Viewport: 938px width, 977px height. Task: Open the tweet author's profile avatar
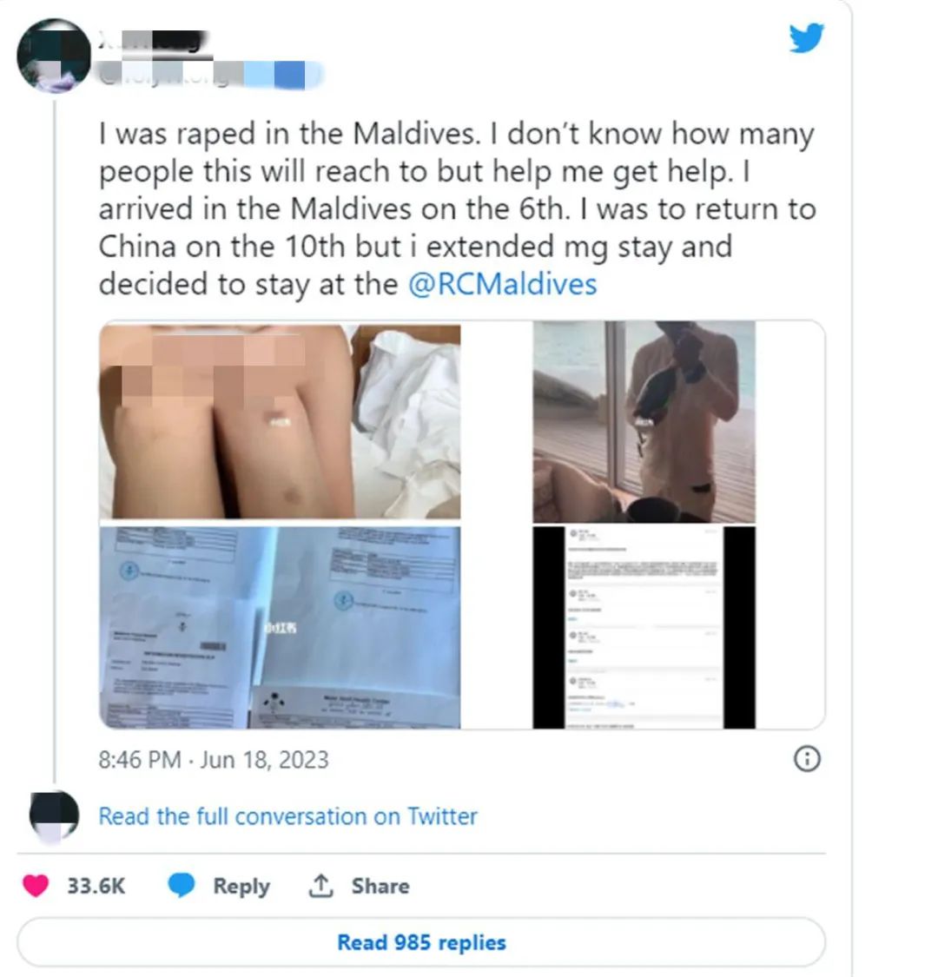[x=54, y=56]
